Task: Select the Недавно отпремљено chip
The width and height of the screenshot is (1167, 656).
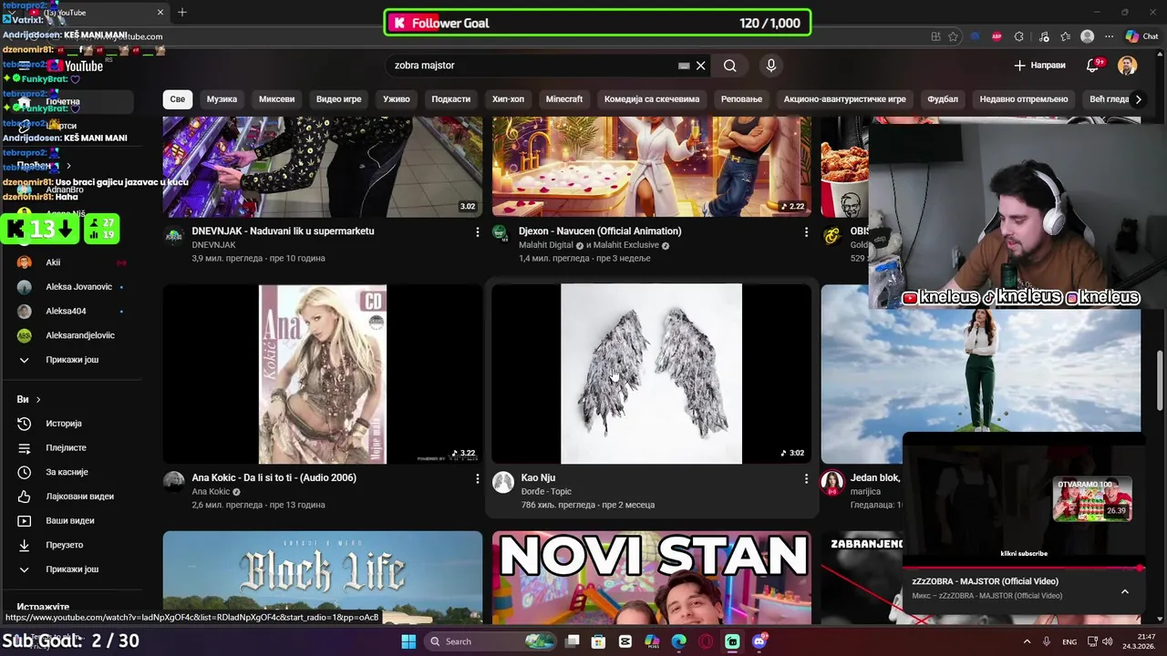Action: click(1024, 99)
